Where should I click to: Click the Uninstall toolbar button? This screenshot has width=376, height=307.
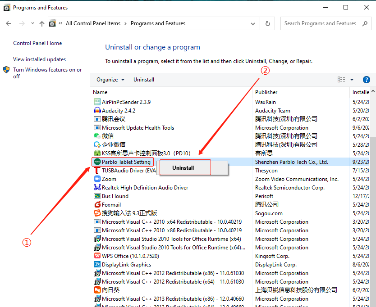(144, 80)
